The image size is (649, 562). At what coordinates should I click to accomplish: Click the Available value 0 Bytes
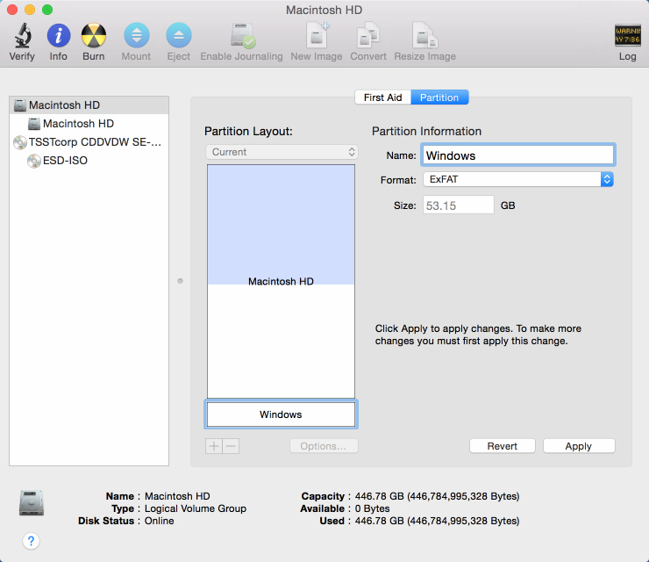coord(372,508)
